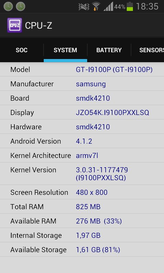This screenshot has height=273, width=164.
Task: Tap the Manufacturer samsung row
Action: (x=82, y=84)
